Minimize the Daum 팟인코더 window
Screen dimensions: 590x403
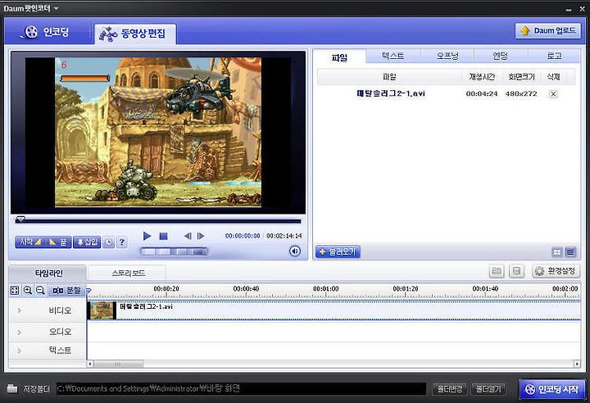569,9
